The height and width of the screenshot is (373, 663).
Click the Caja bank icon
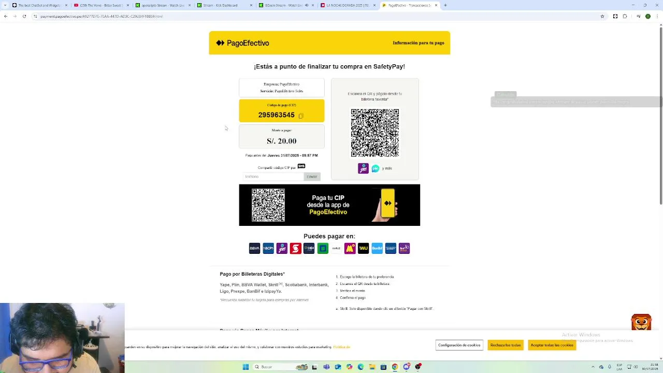pos(309,249)
